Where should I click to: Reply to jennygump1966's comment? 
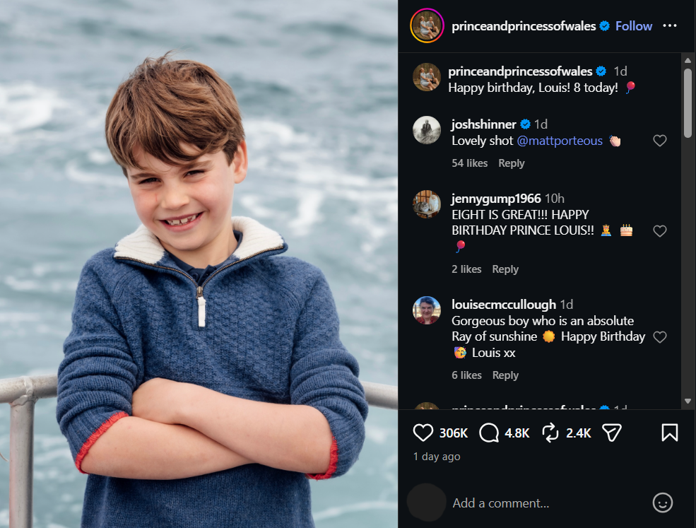pyautogui.click(x=505, y=269)
